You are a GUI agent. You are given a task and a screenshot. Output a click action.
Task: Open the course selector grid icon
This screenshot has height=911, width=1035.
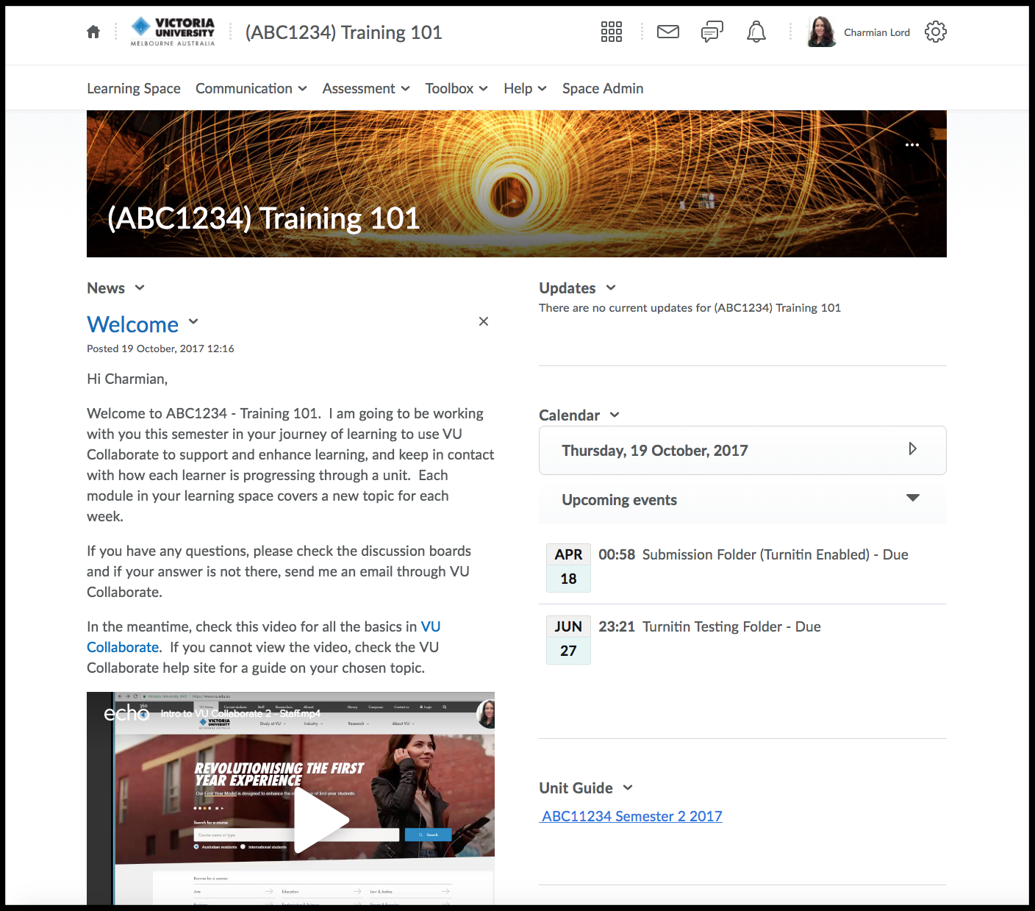(x=611, y=32)
